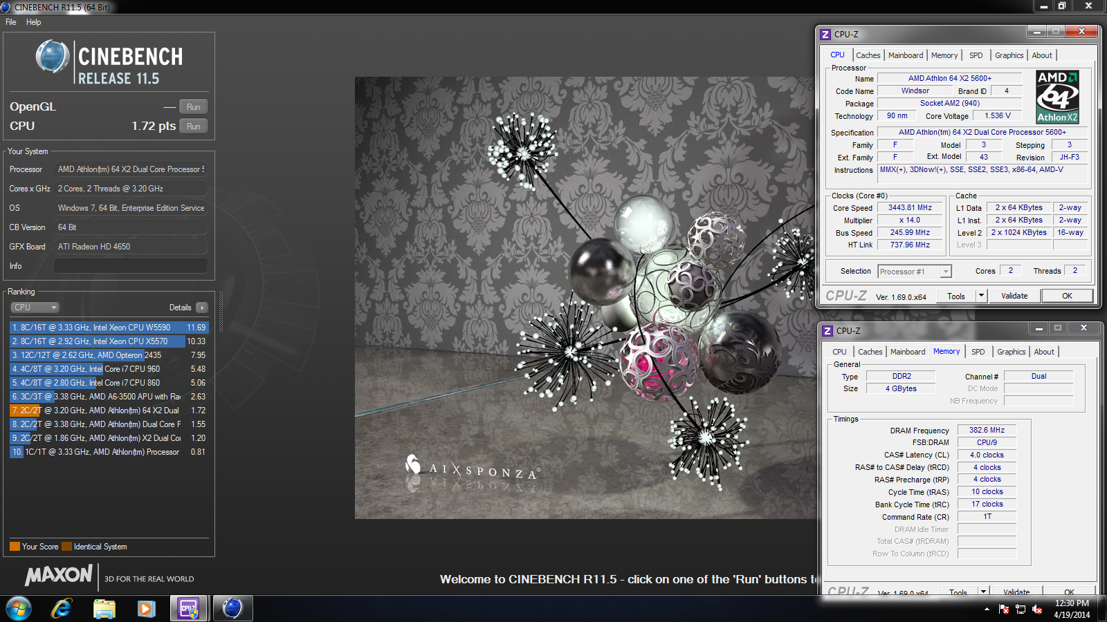Open network status tray icon
Screen dimensions: 1107x622
pos(1021,609)
